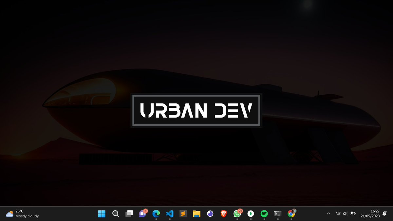Open weather widget showing 26°C
393x221 pixels.
coord(22,214)
